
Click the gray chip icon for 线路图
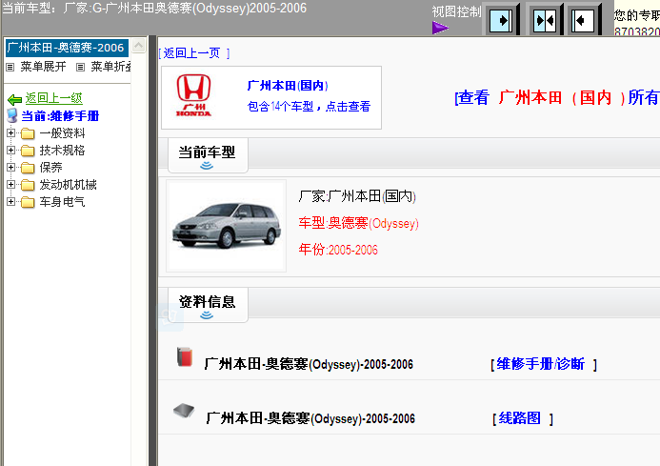coord(184,411)
